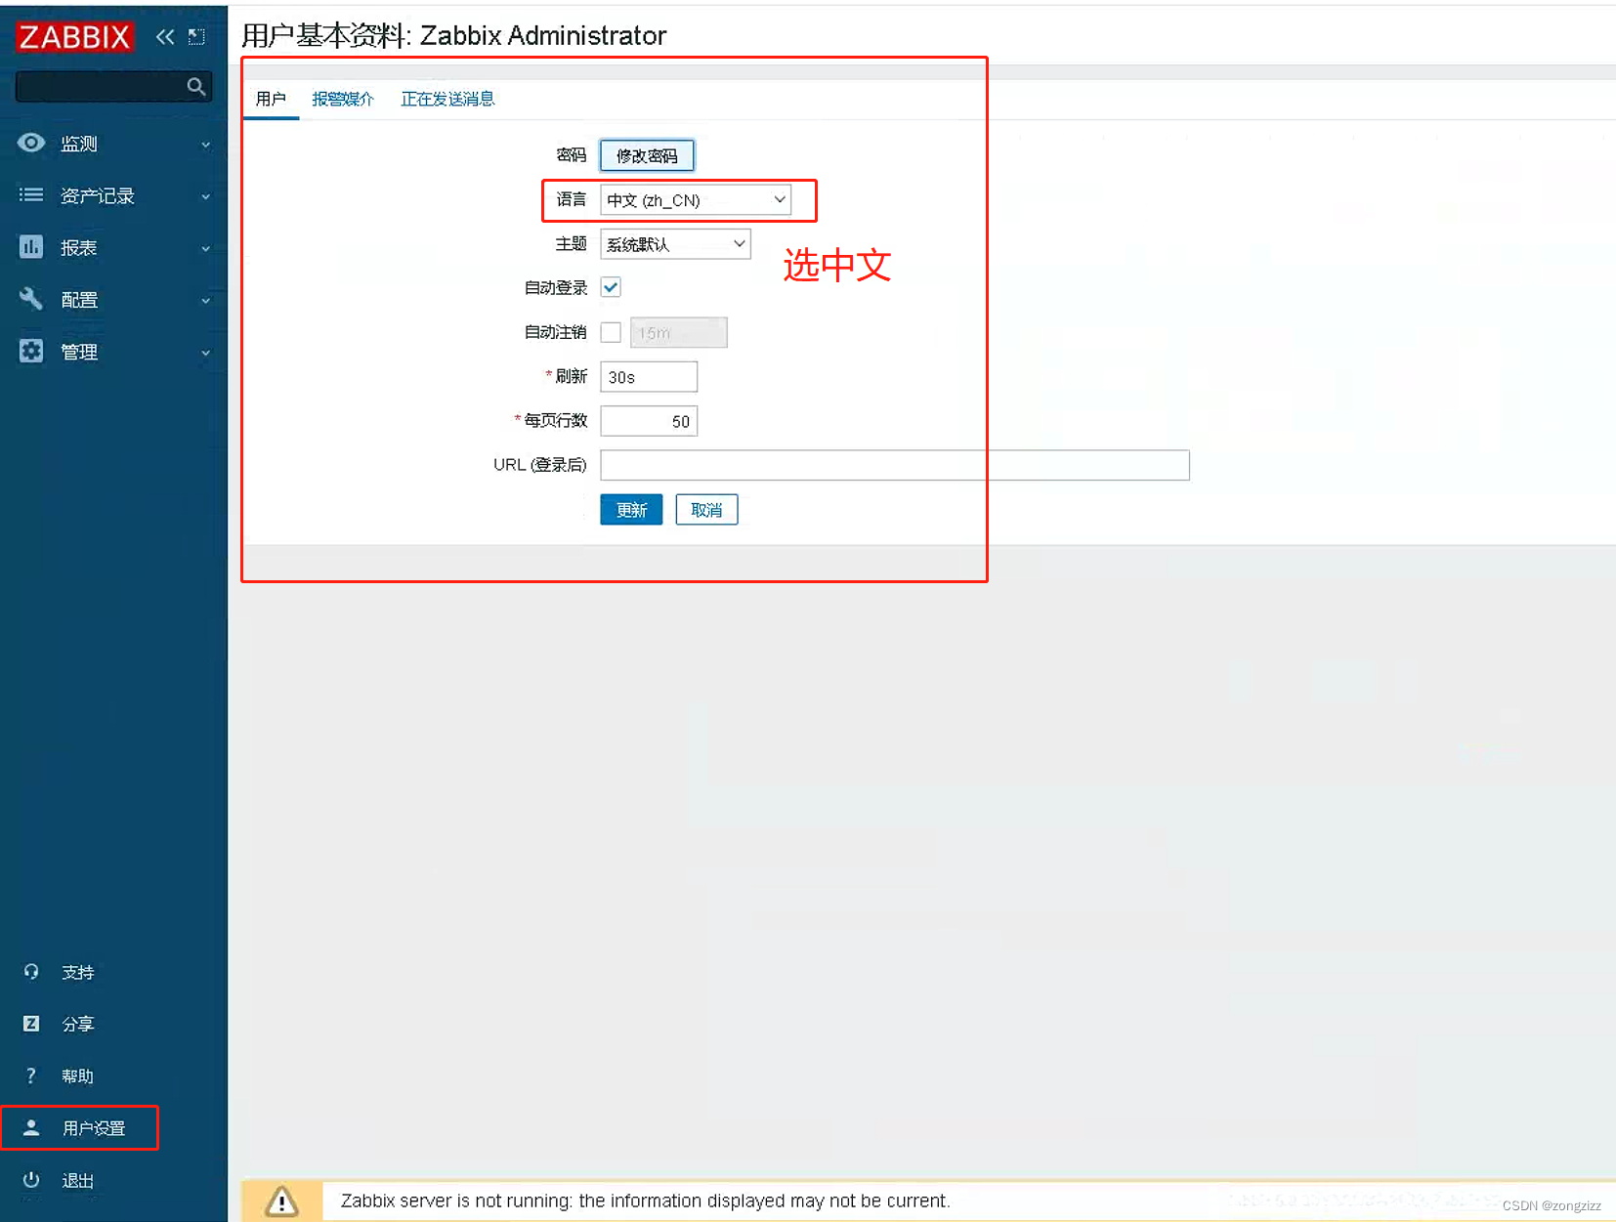Switch to the 用户 tab

(x=271, y=99)
